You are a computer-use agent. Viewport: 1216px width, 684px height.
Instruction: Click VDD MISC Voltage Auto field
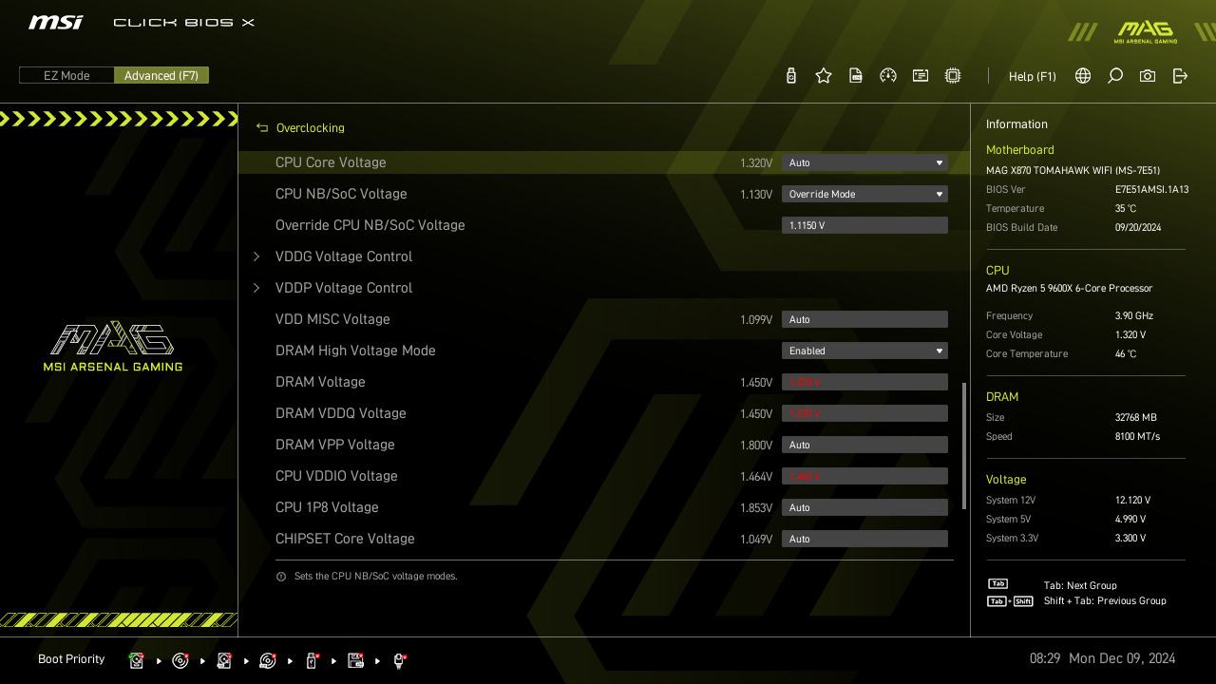(864, 319)
